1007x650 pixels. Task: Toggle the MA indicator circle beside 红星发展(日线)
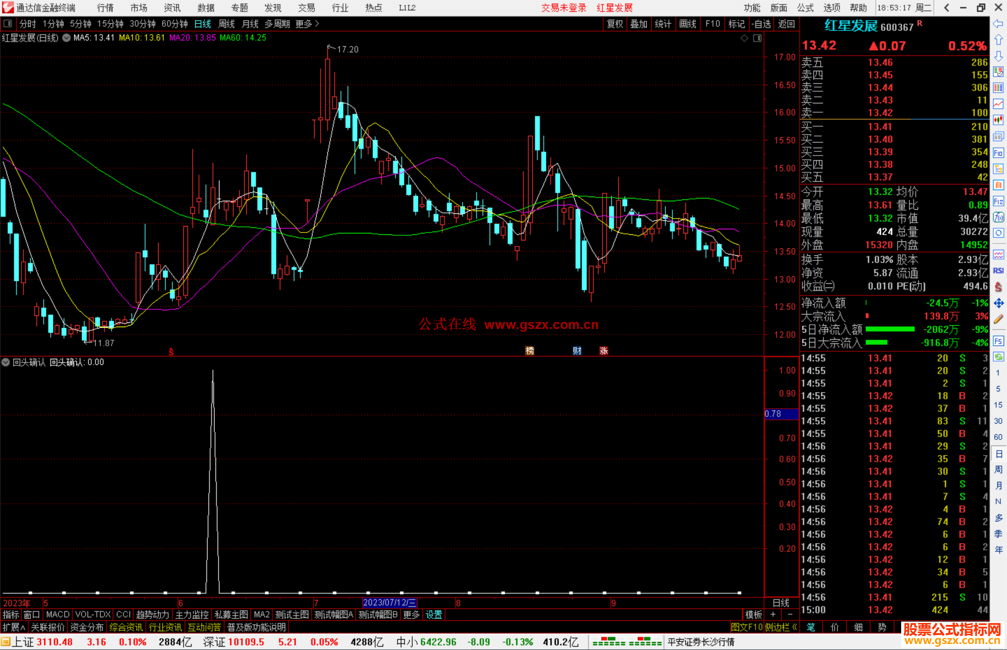click(x=67, y=38)
